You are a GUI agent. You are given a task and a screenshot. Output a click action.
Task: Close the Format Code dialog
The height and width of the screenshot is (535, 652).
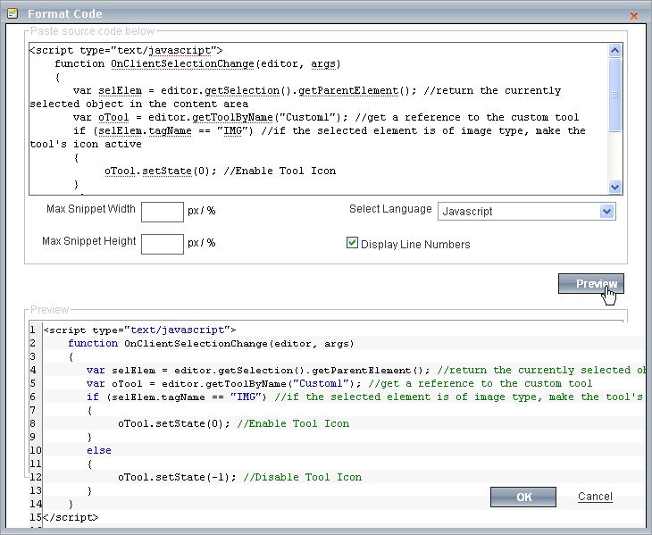tap(634, 16)
